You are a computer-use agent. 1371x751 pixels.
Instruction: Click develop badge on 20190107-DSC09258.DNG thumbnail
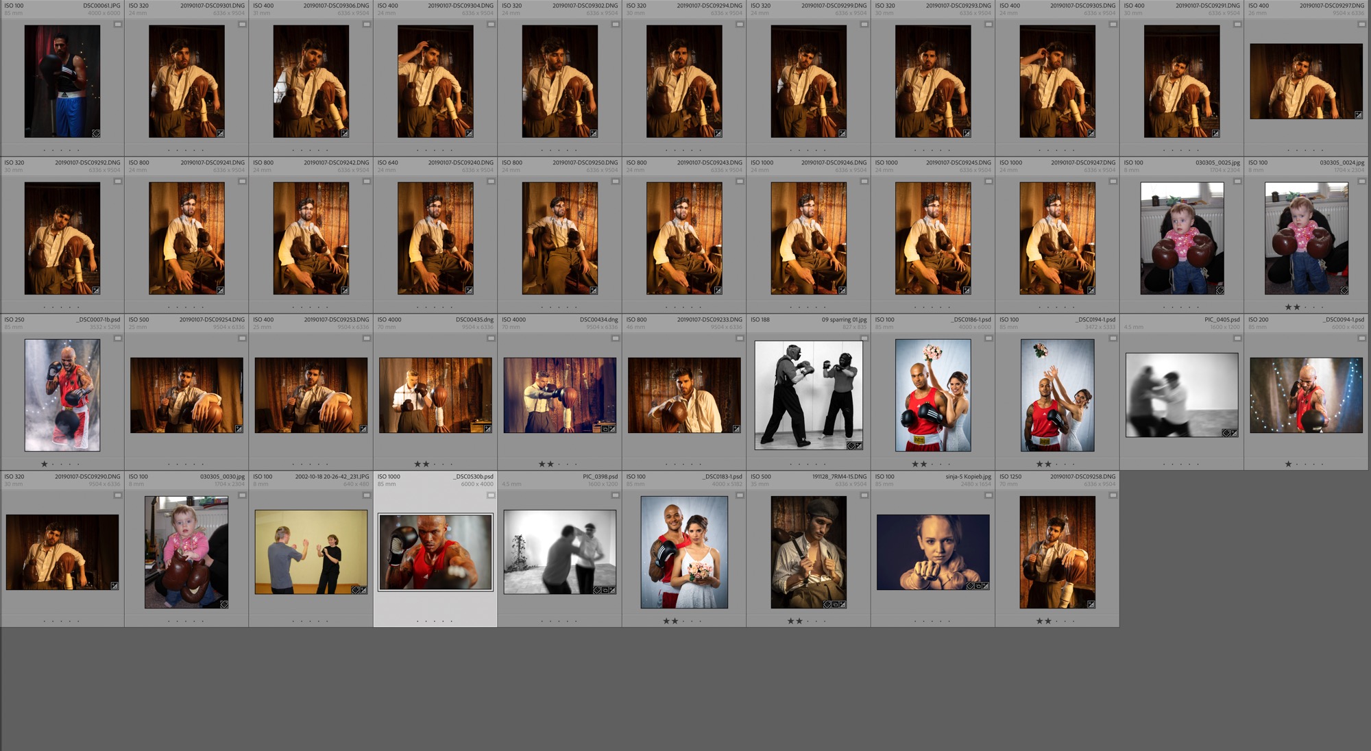coord(1090,604)
